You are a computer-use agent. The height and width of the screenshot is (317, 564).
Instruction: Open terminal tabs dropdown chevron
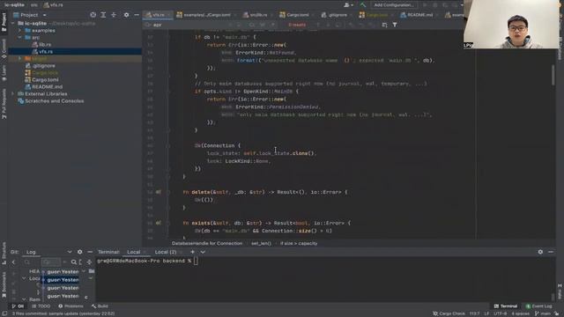pos(203,252)
